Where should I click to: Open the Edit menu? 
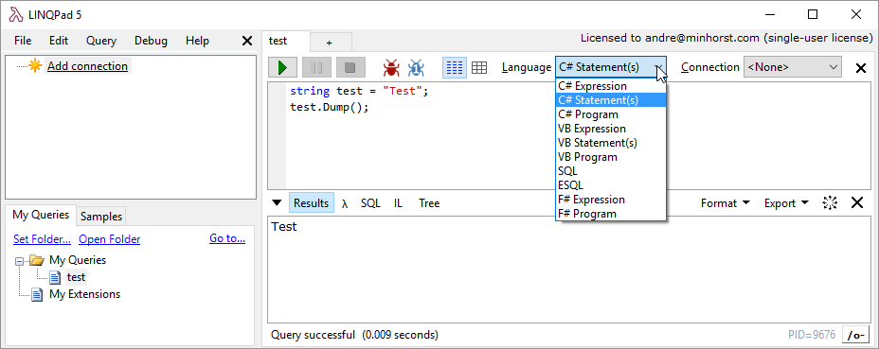coord(59,41)
